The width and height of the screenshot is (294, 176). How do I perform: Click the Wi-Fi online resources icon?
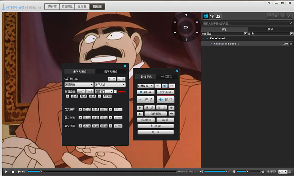tap(212, 16)
